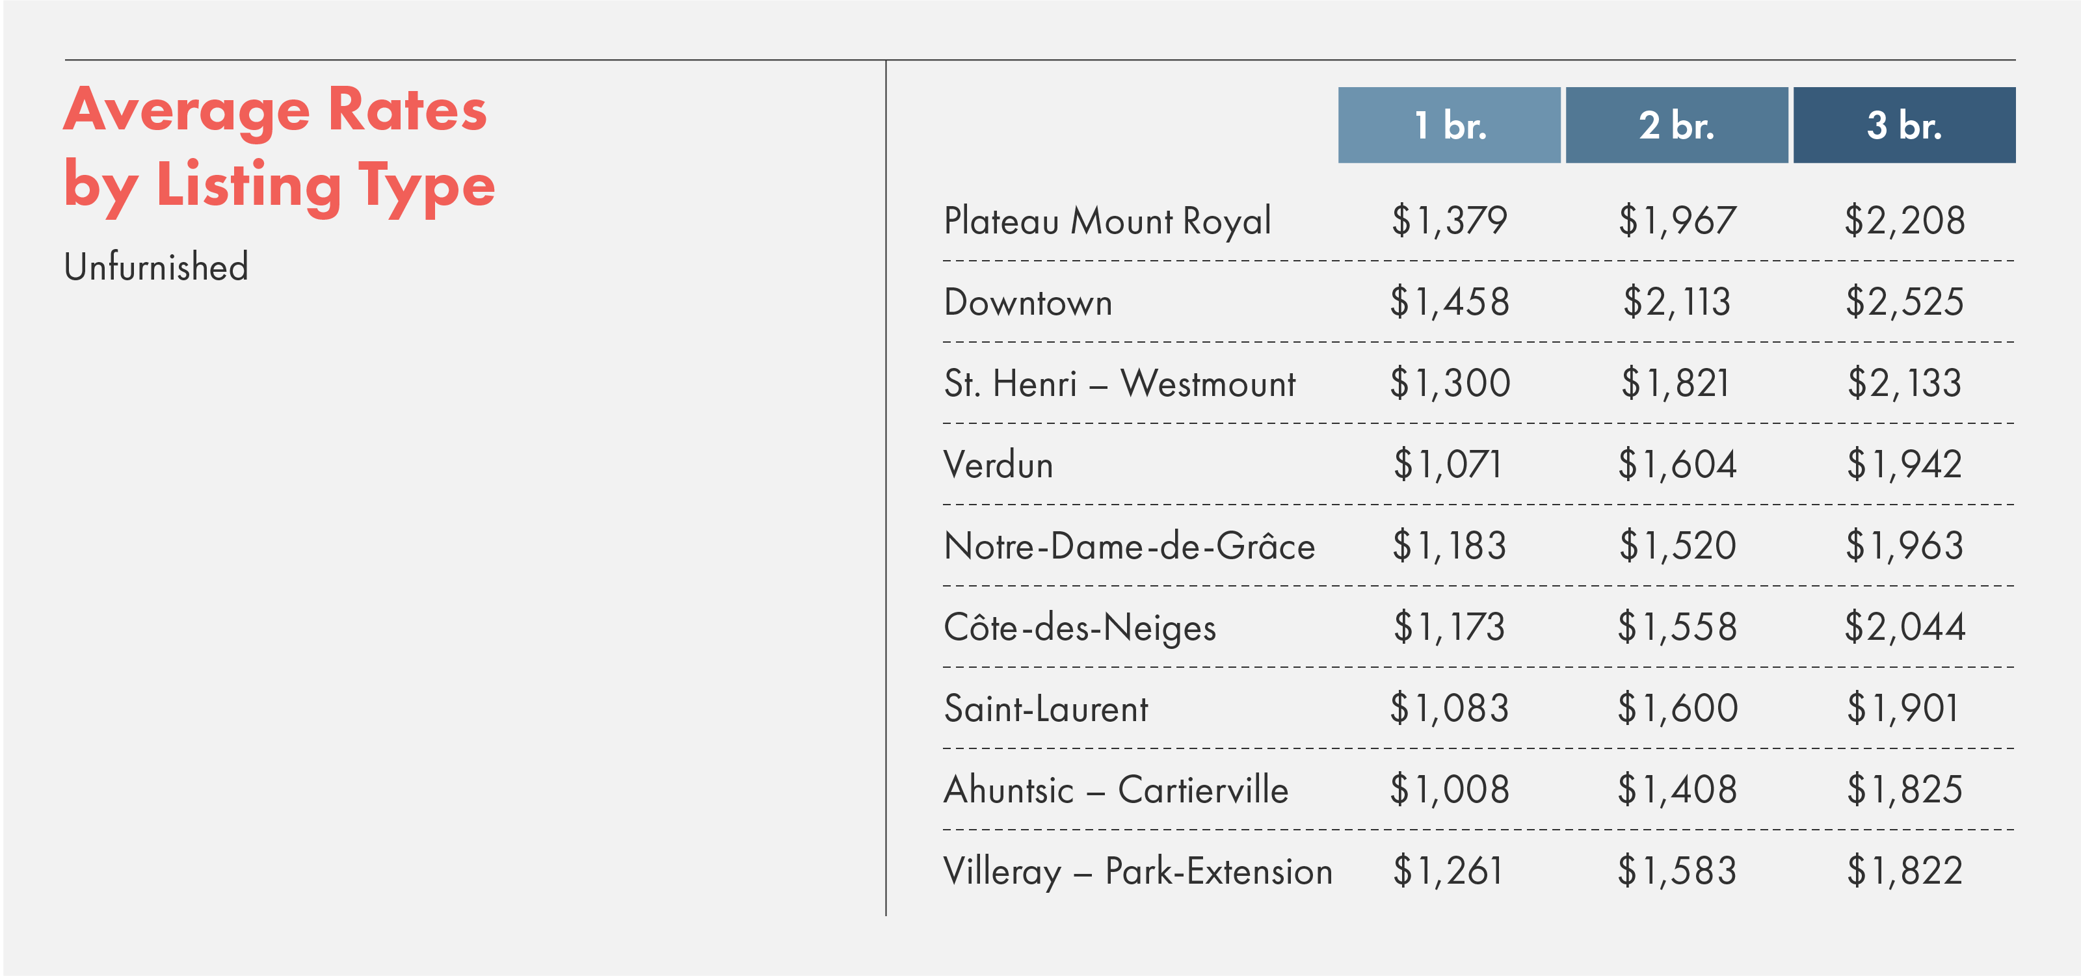Click the Unfurnished subtitle
Image resolution: width=2081 pixels, height=976 pixels.
click(x=156, y=267)
